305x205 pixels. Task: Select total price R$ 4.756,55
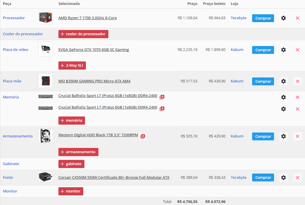187,202
